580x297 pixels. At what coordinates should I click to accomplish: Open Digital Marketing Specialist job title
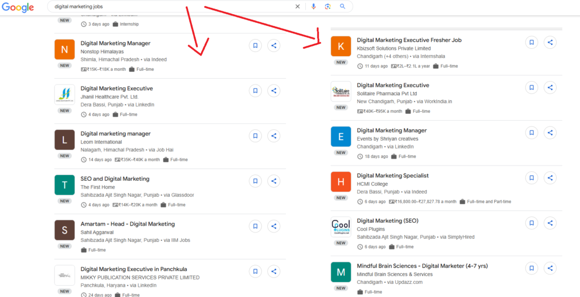coord(393,176)
